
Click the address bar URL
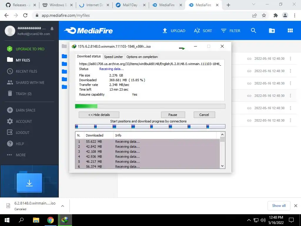(x=66, y=15)
